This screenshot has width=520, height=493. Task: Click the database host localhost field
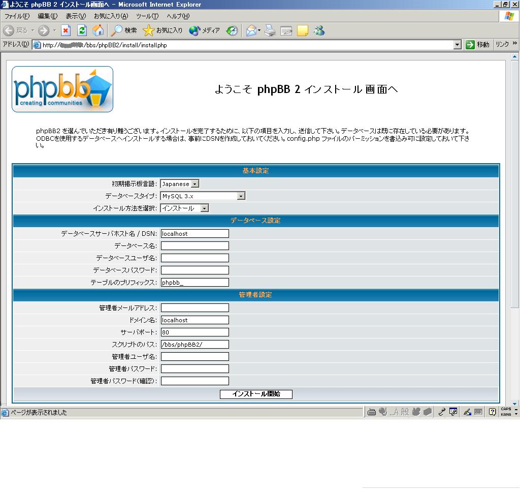tap(194, 233)
